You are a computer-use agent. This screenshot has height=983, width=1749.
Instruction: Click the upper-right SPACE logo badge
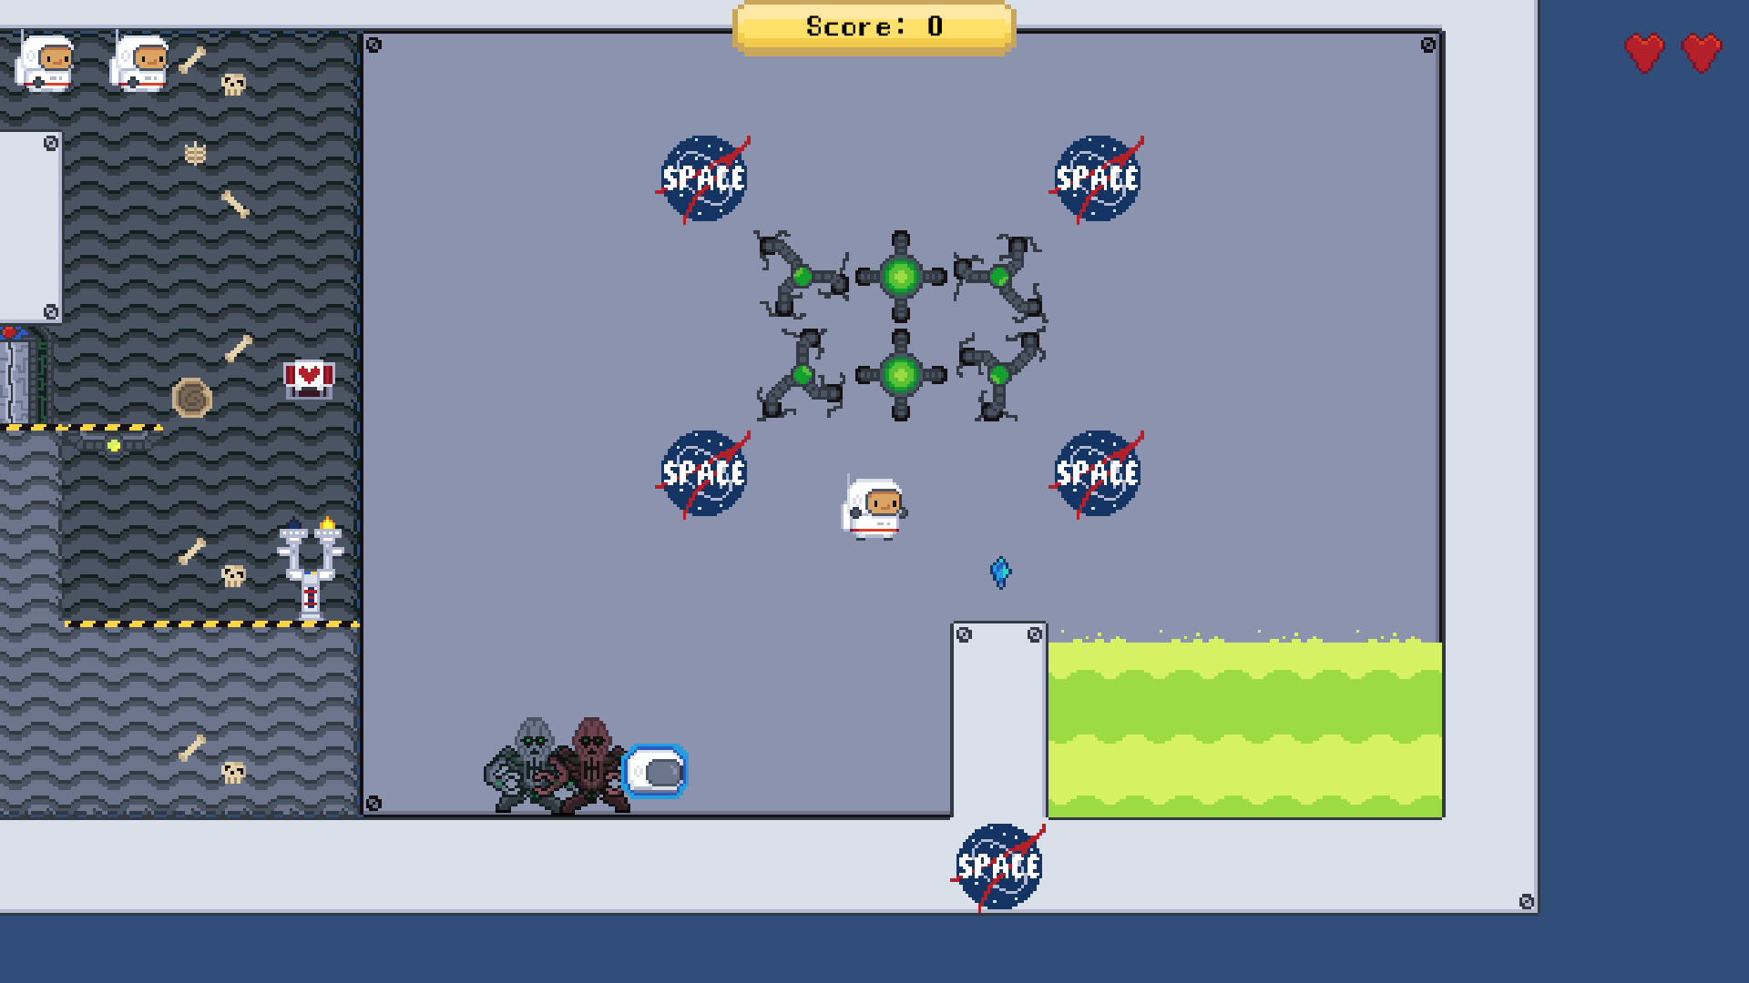pyautogui.click(x=1097, y=178)
